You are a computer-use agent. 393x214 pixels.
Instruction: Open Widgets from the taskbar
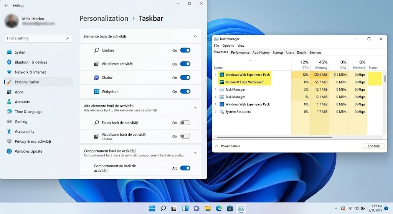185,208
